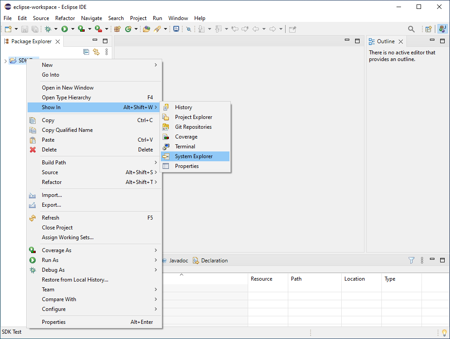Choose Refresh in the context menu
This screenshot has height=339, width=450.
50,218
